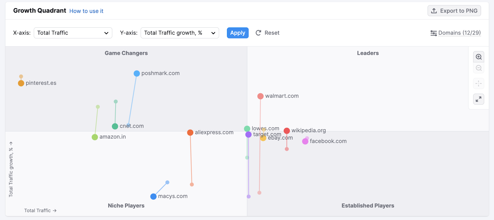Click the fullscreen expand arrows icon
The height and width of the screenshot is (220, 494).
coord(479,99)
